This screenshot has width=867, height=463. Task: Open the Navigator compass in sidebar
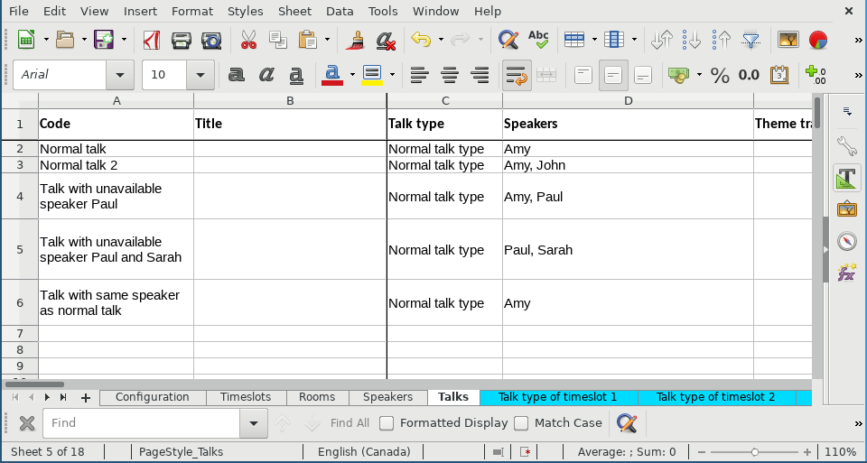point(846,241)
